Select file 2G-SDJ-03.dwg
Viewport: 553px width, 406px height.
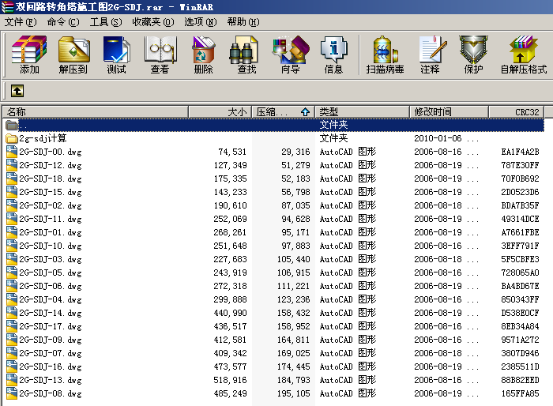[x=51, y=259]
